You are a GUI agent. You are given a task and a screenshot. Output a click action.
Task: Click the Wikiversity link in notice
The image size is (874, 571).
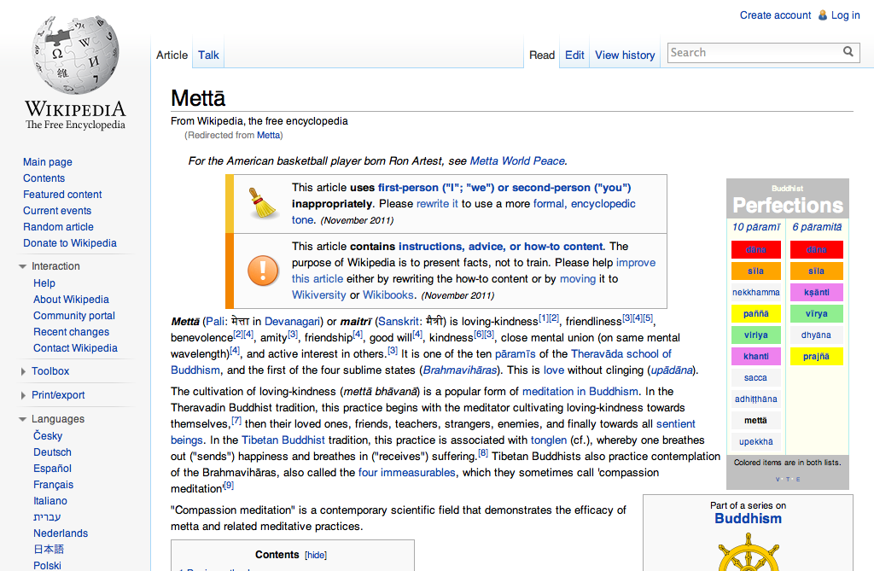(319, 295)
